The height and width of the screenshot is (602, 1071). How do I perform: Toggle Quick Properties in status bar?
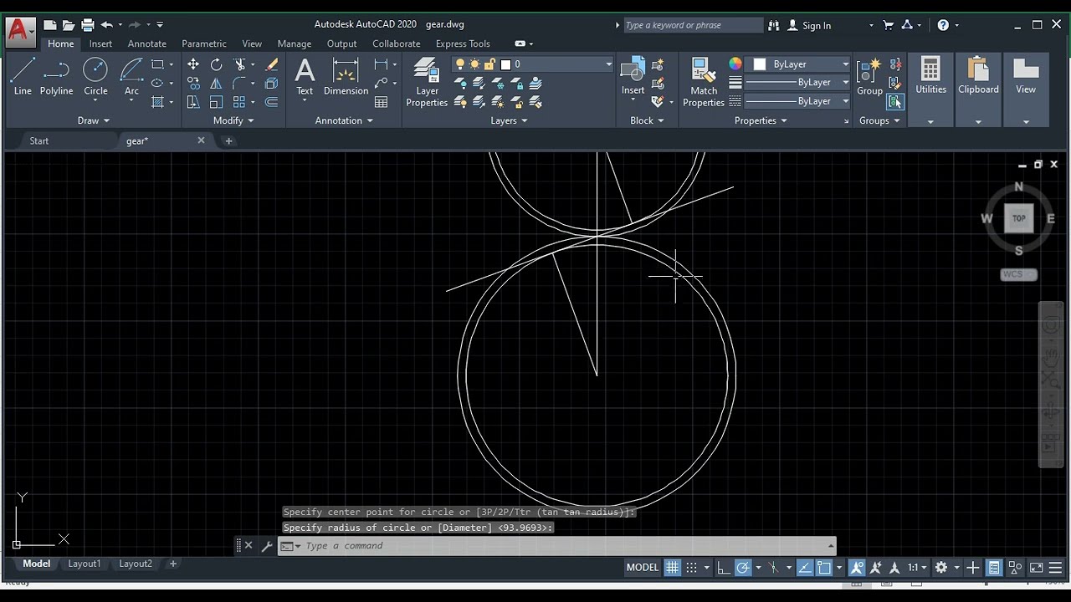pyautogui.click(x=993, y=567)
